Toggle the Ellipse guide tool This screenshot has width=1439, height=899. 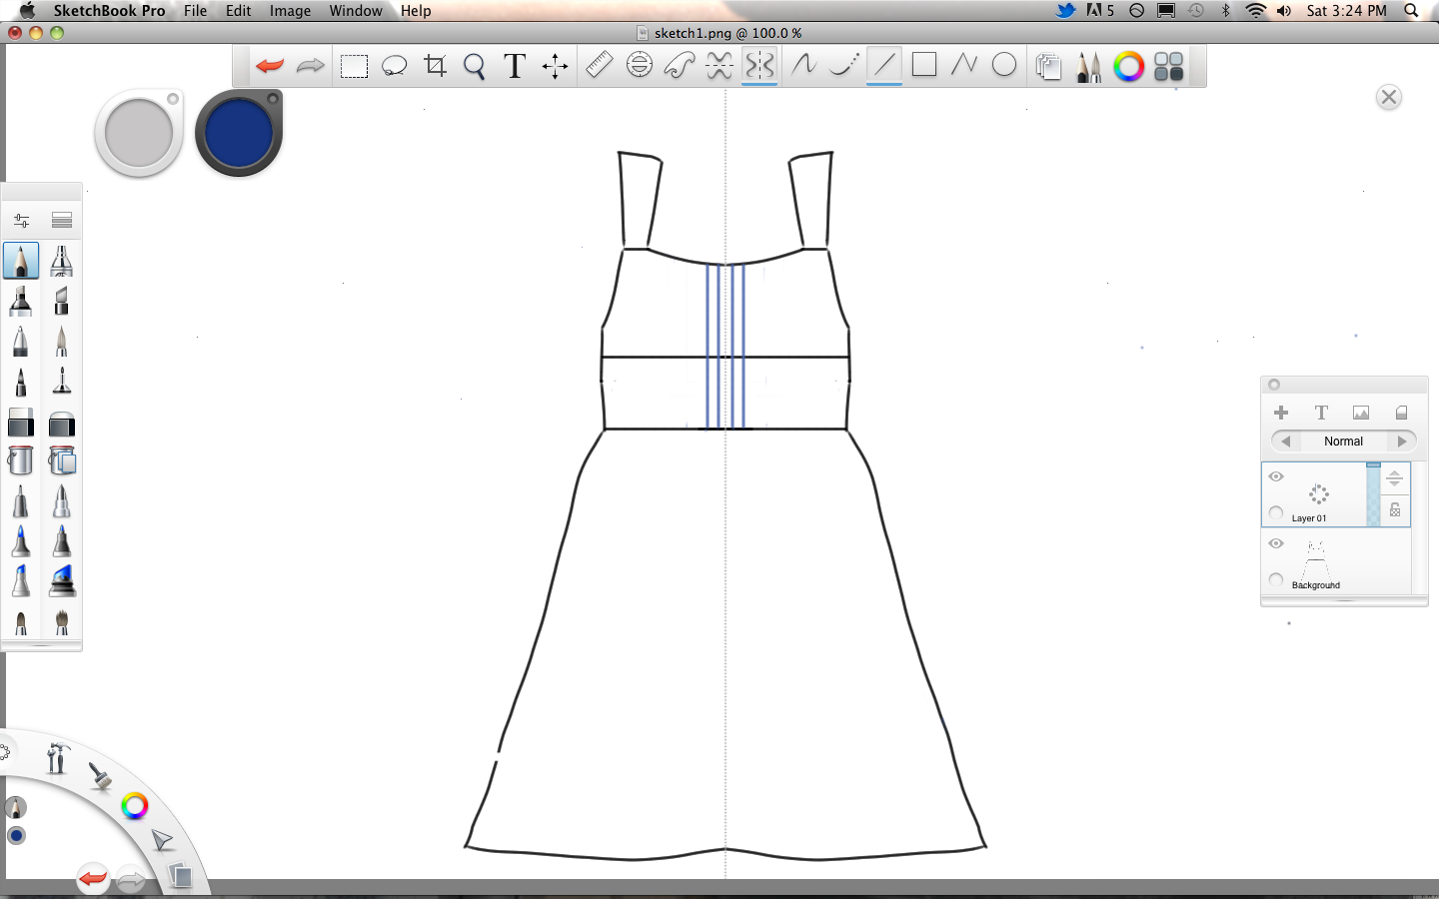coord(640,65)
